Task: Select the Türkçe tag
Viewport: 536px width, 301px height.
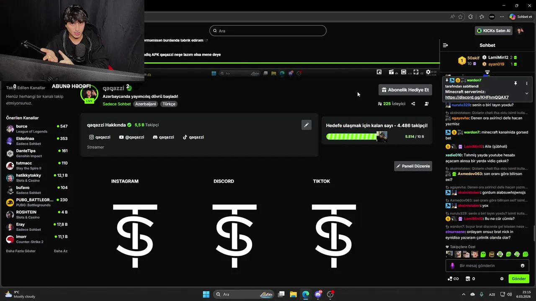Action: (169, 104)
